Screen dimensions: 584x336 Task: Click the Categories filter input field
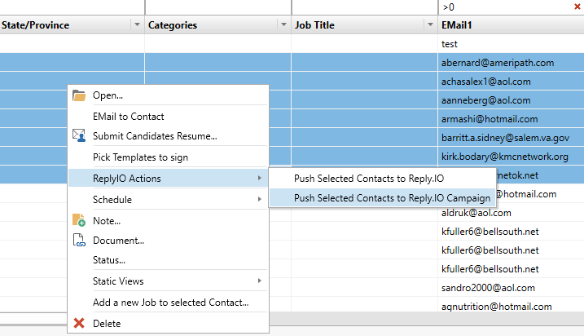point(218,7)
